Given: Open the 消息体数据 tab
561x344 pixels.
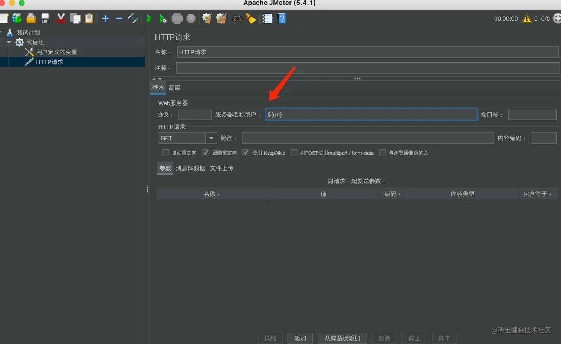Looking at the screenshot, I should 190,168.
